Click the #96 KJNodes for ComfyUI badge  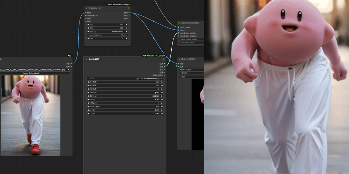154,55
